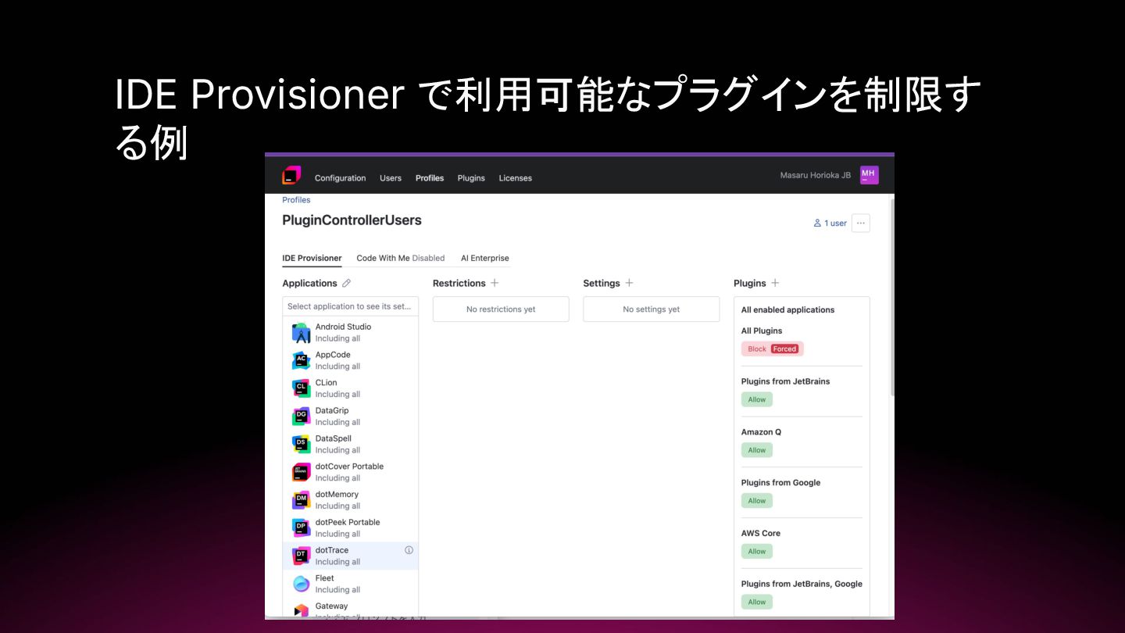Click the Fleet app icon
Image resolution: width=1125 pixels, height=633 pixels.
pyautogui.click(x=301, y=584)
